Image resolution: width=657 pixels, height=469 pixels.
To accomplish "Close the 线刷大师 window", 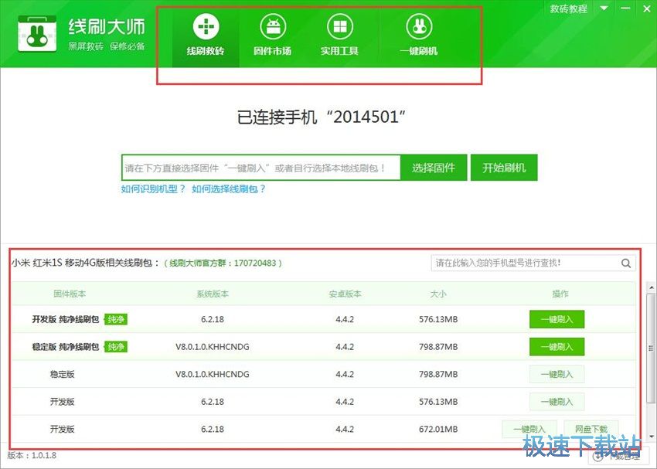I will tap(646, 8).
